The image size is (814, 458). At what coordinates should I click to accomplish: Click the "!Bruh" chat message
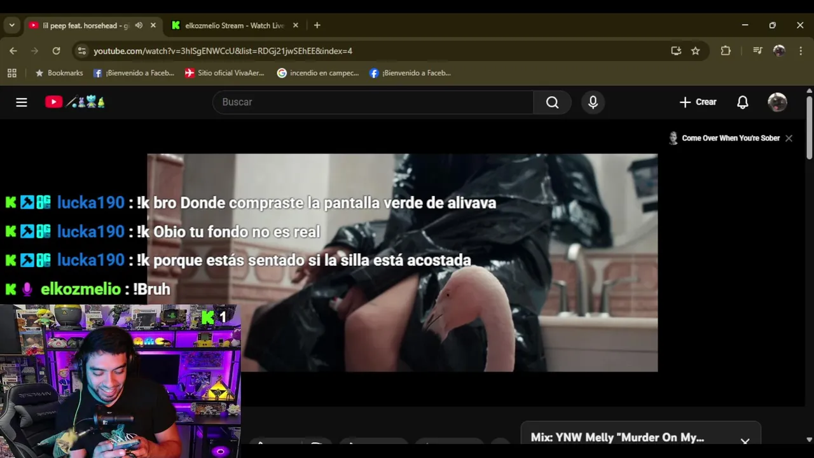tap(151, 289)
